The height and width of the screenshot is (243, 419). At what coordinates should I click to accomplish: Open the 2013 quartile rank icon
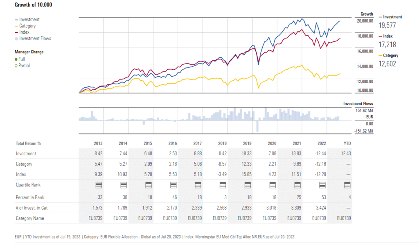pyautogui.click(x=98, y=185)
